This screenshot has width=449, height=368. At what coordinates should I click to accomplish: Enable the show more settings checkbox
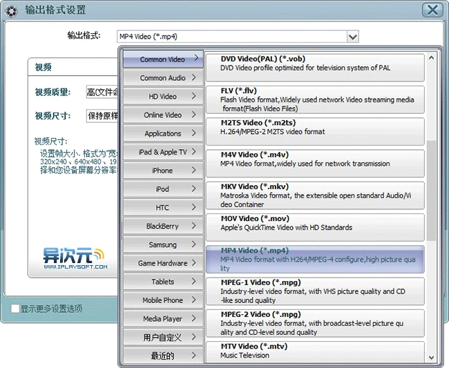tap(15, 308)
